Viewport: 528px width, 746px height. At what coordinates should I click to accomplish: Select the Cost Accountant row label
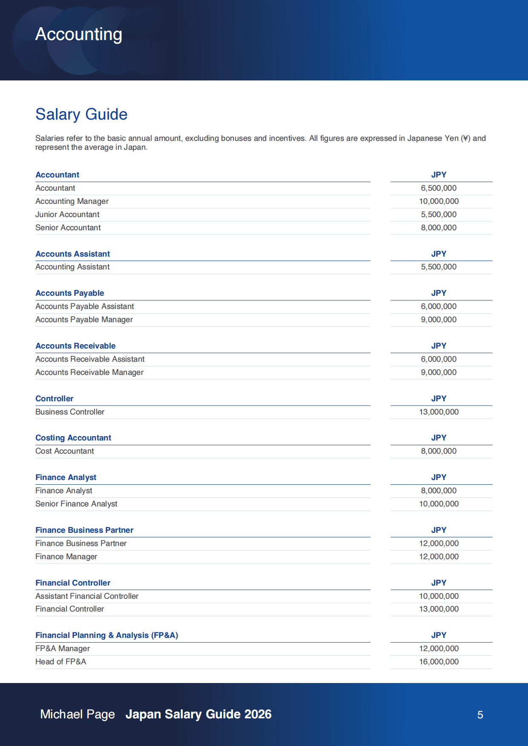65,451
